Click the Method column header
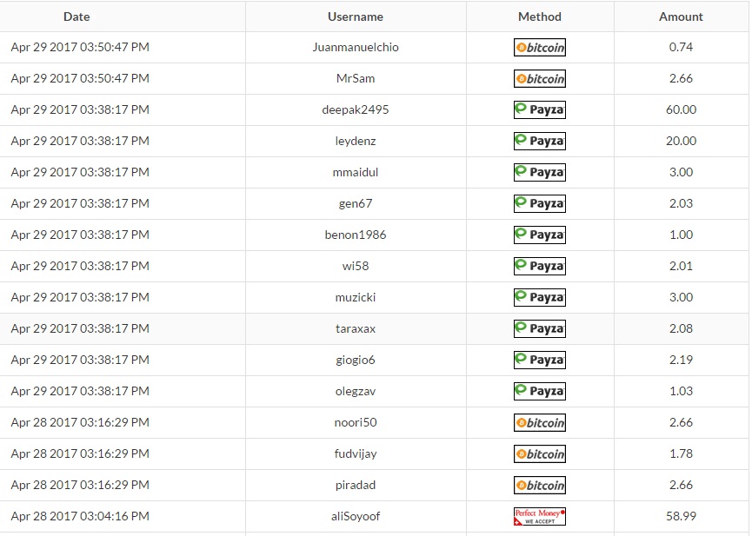Image resolution: width=752 pixels, height=536 pixels. pos(540,17)
